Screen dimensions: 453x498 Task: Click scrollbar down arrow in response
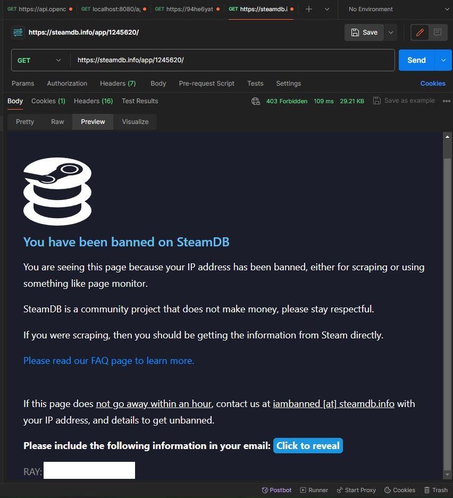pos(447,475)
